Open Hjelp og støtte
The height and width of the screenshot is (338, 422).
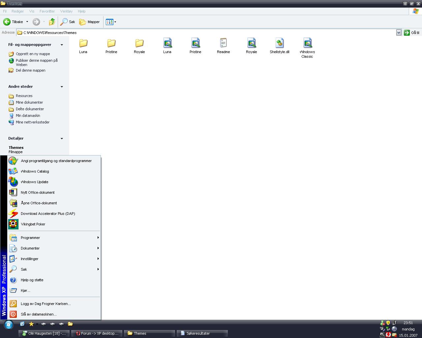pyautogui.click(x=54, y=280)
